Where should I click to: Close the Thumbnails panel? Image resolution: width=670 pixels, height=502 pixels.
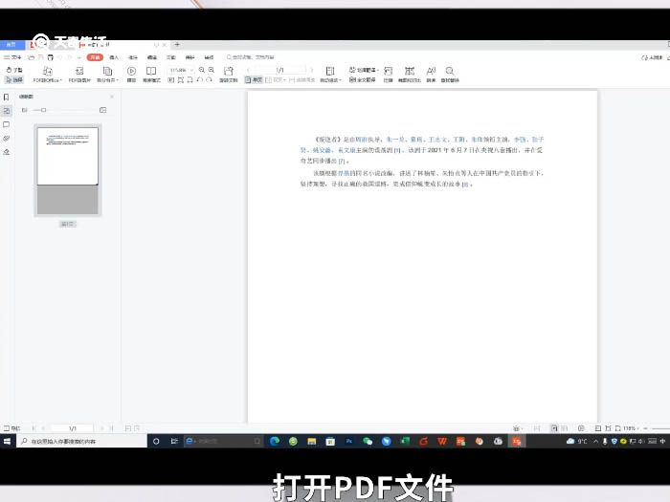112,97
